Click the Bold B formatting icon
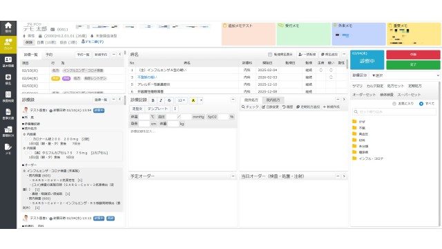The width and height of the screenshot is (442, 249). [x=153, y=100]
